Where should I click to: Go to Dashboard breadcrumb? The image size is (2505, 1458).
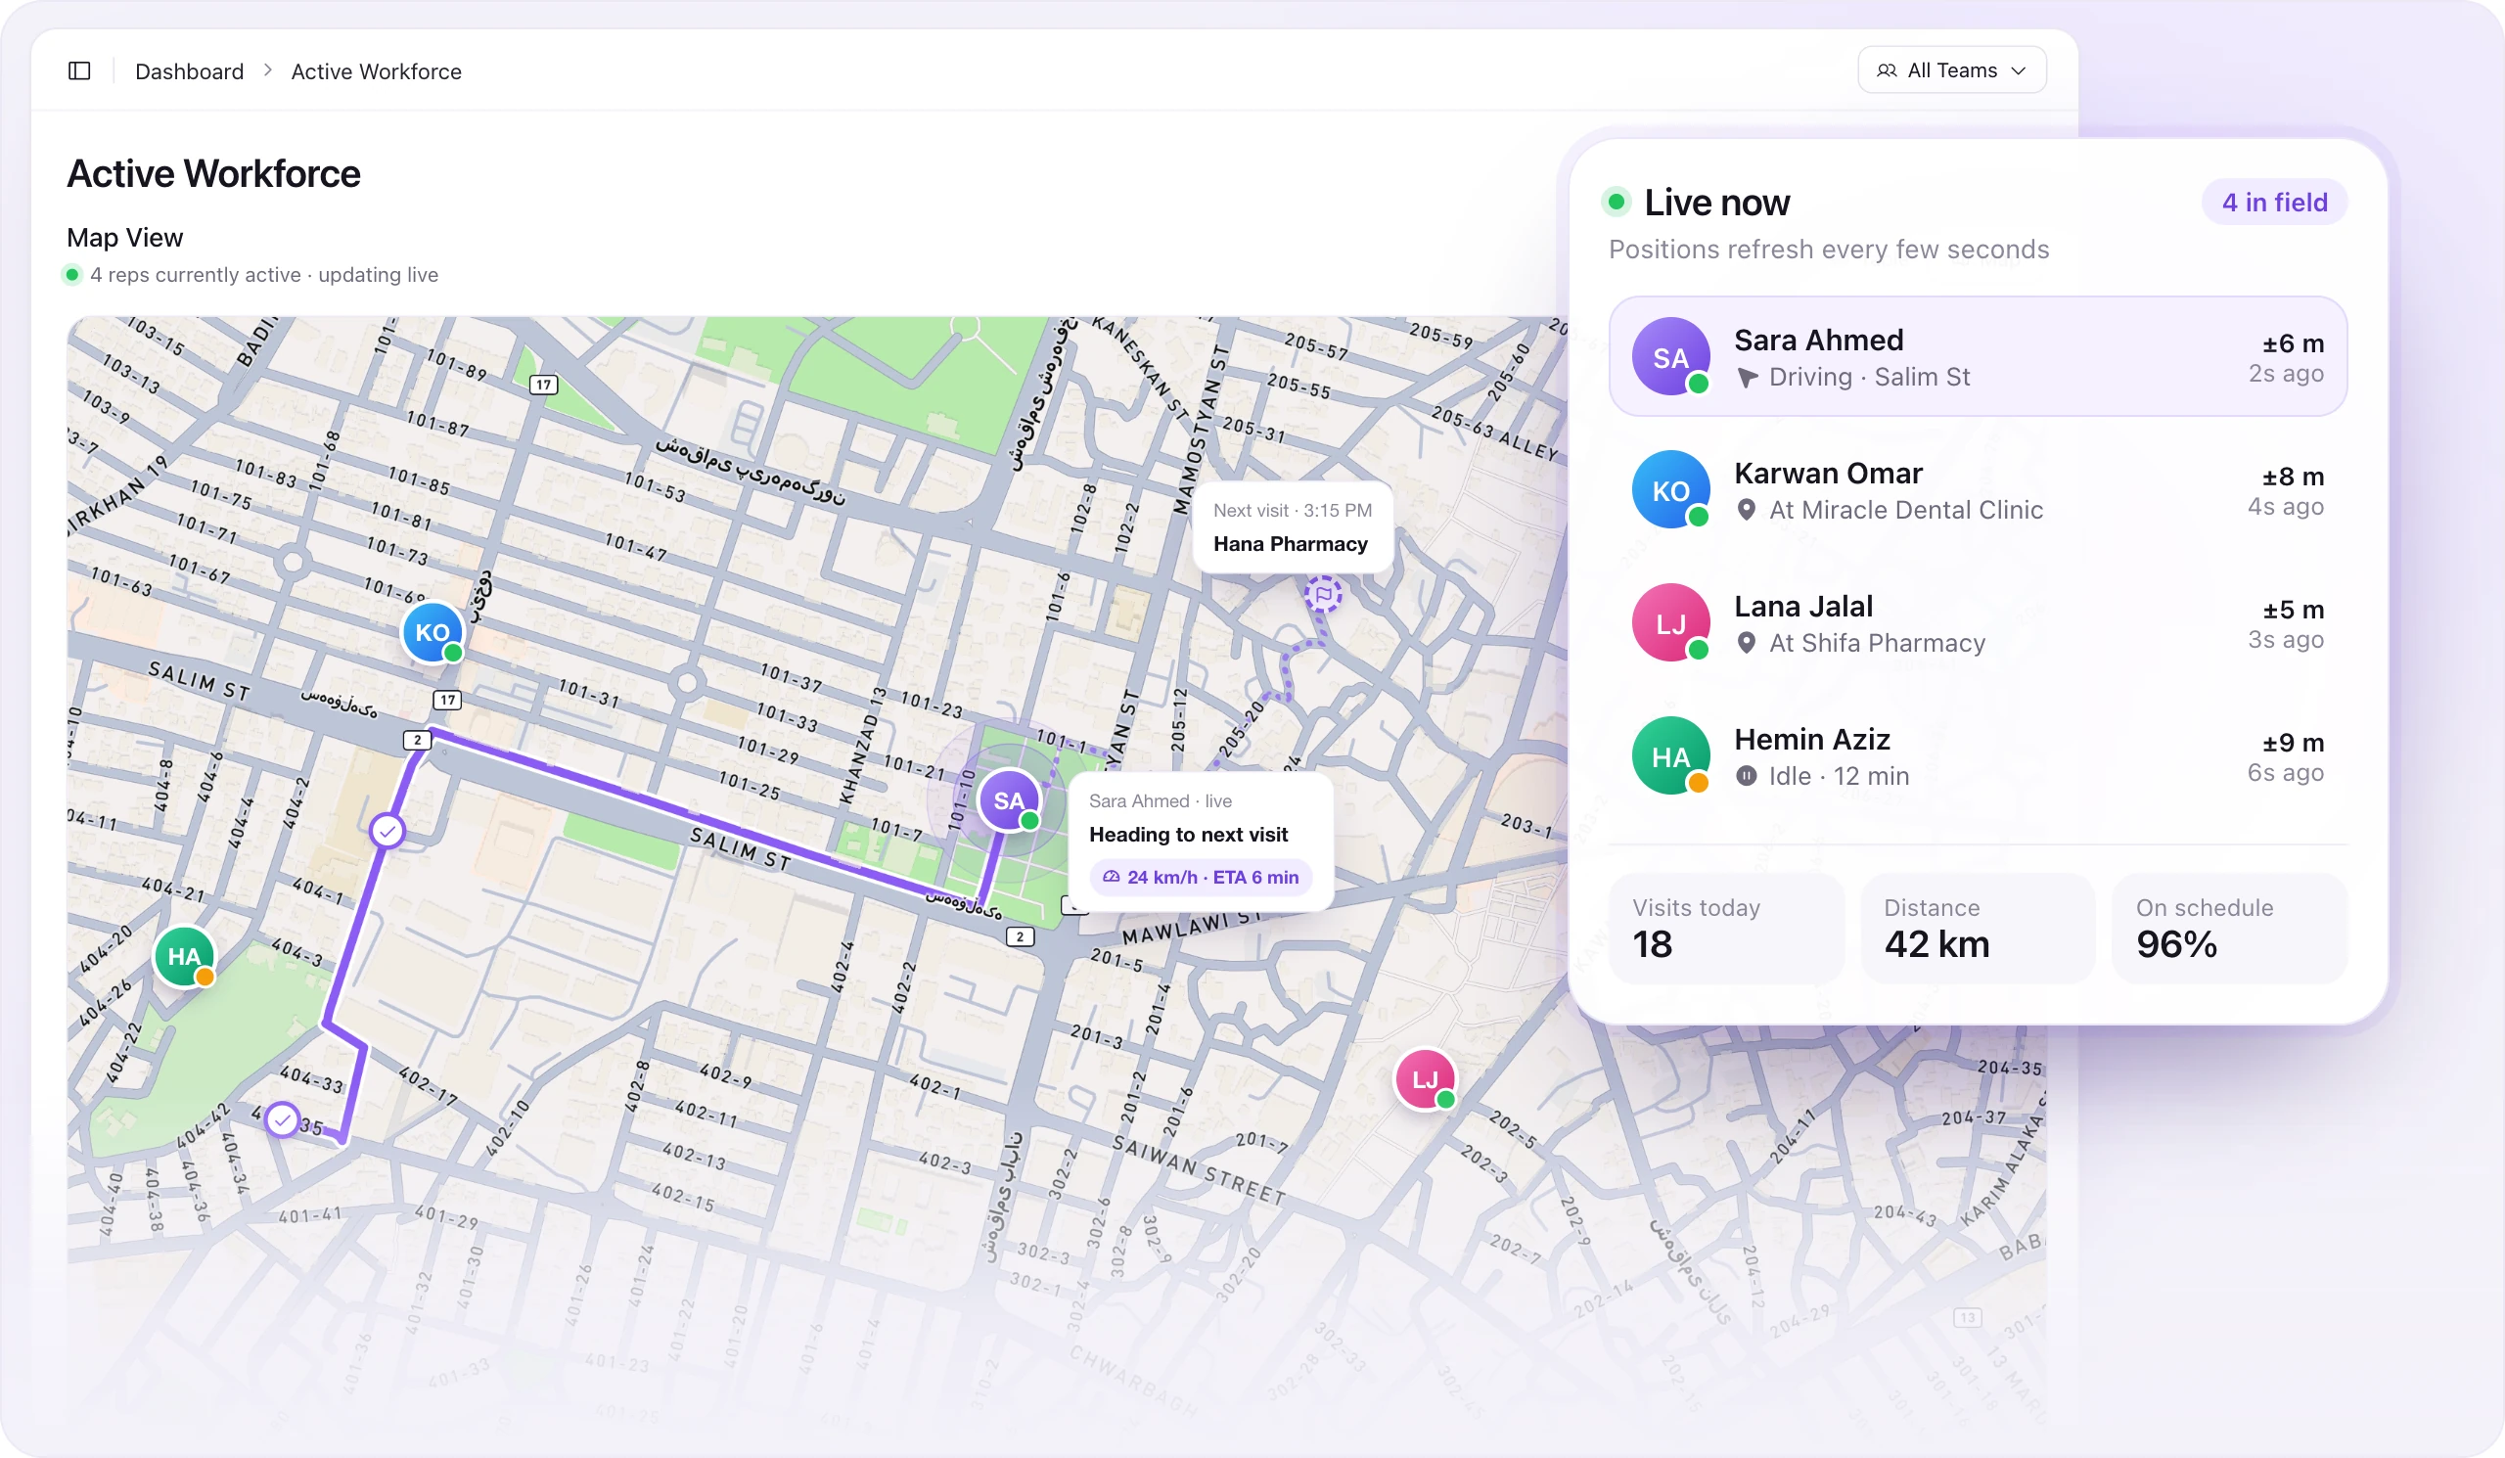tap(189, 71)
